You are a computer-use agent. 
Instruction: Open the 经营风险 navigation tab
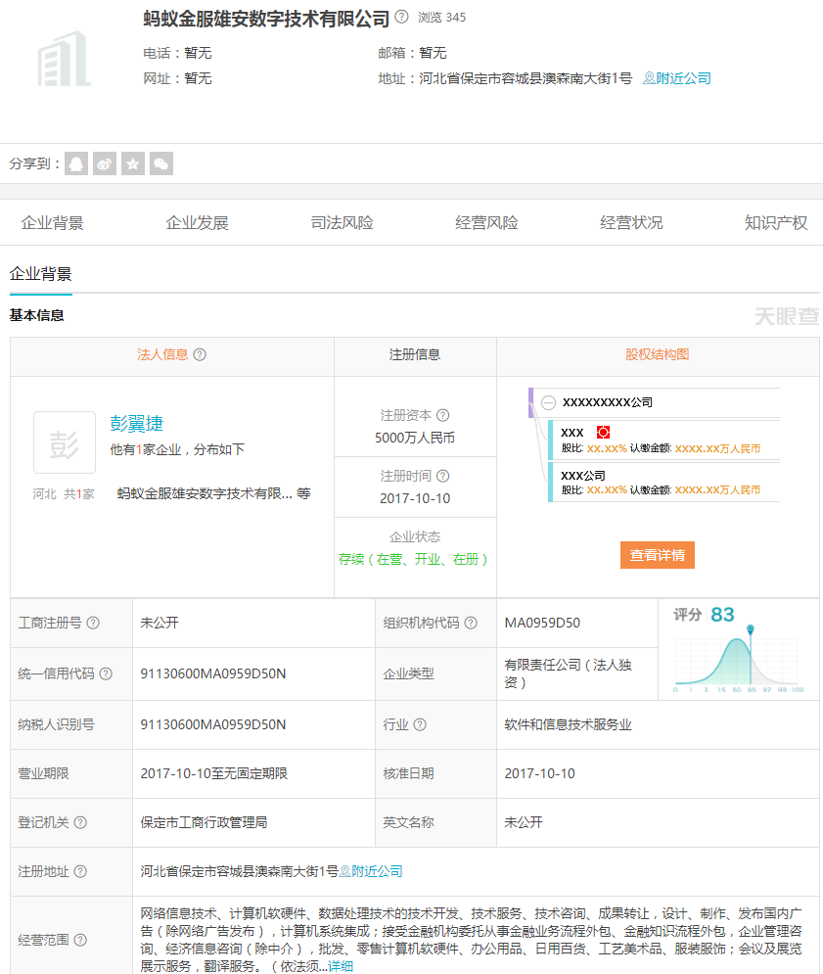click(486, 222)
